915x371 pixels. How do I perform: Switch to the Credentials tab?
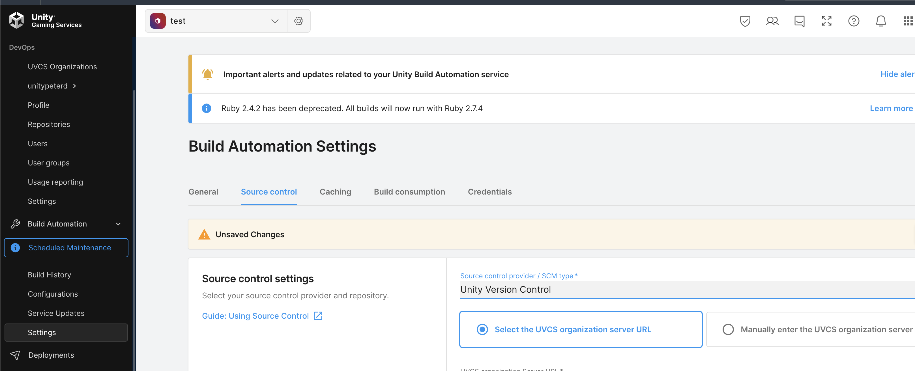tap(489, 192)
